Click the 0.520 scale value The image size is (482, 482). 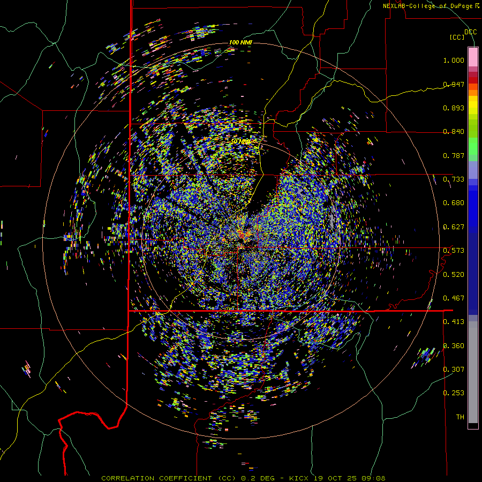point(454,274)
